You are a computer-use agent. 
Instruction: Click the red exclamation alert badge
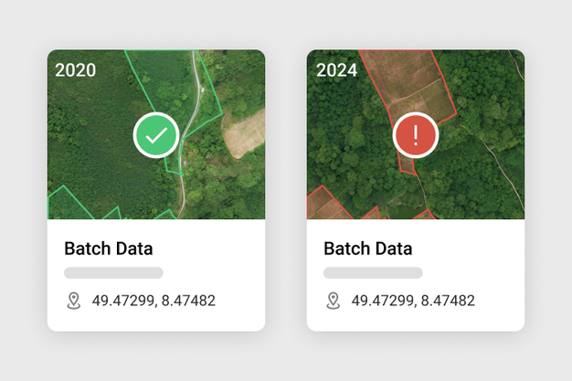pyautogui.click(x=416, y=135)
